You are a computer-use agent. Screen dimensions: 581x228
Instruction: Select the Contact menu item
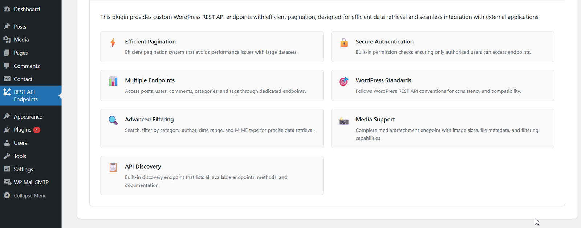pyautogui.click(x=31, y=79)
